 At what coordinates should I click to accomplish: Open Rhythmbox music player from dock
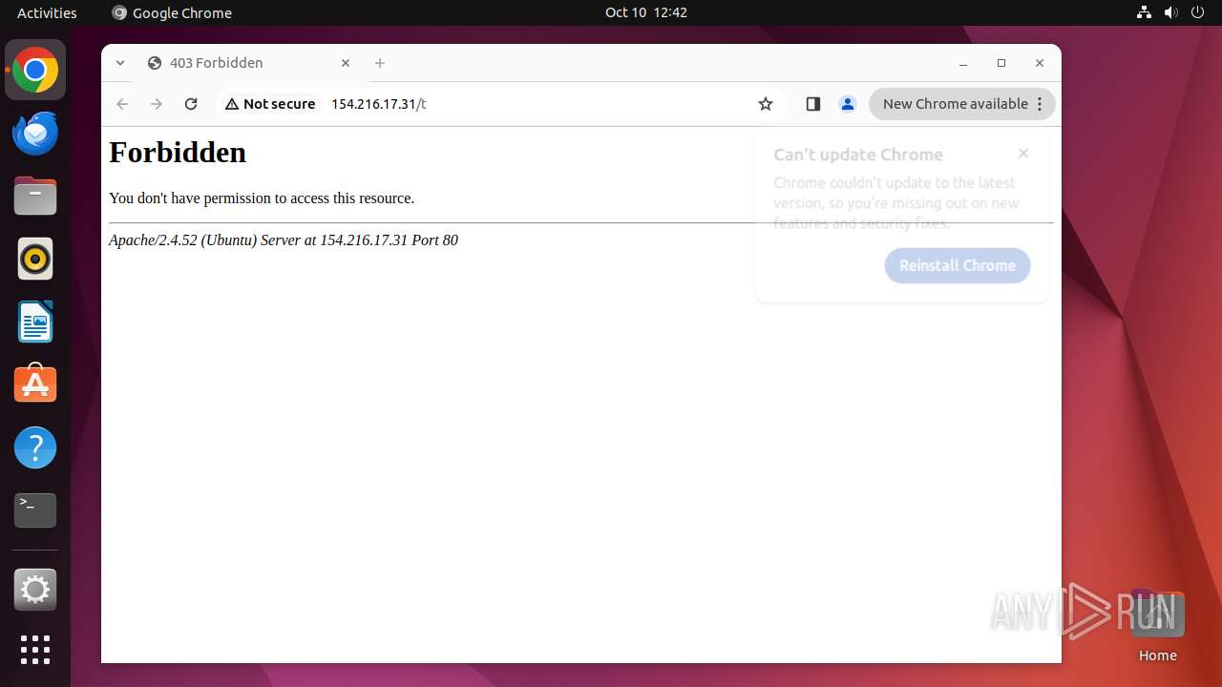pos(35,259)
